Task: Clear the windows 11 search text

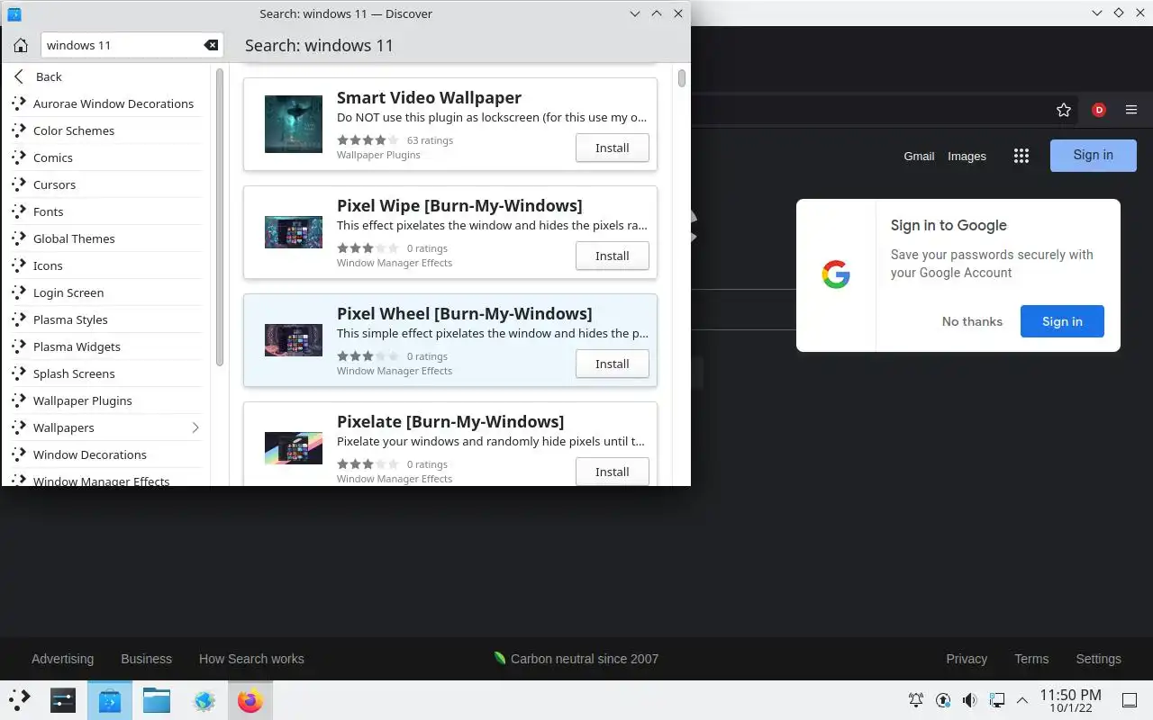Action: (211, 45)
